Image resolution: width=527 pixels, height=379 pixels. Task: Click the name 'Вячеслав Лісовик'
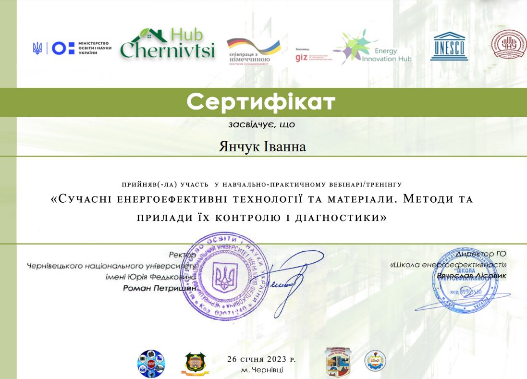coord(472,276)
